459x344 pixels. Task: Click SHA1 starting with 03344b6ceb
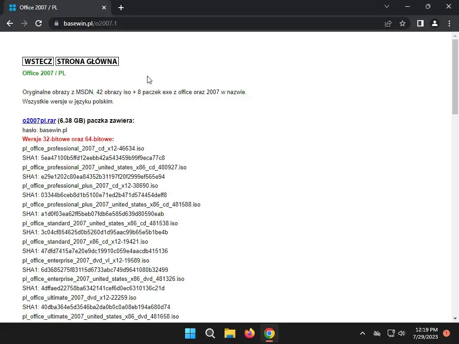coord(95,195)
